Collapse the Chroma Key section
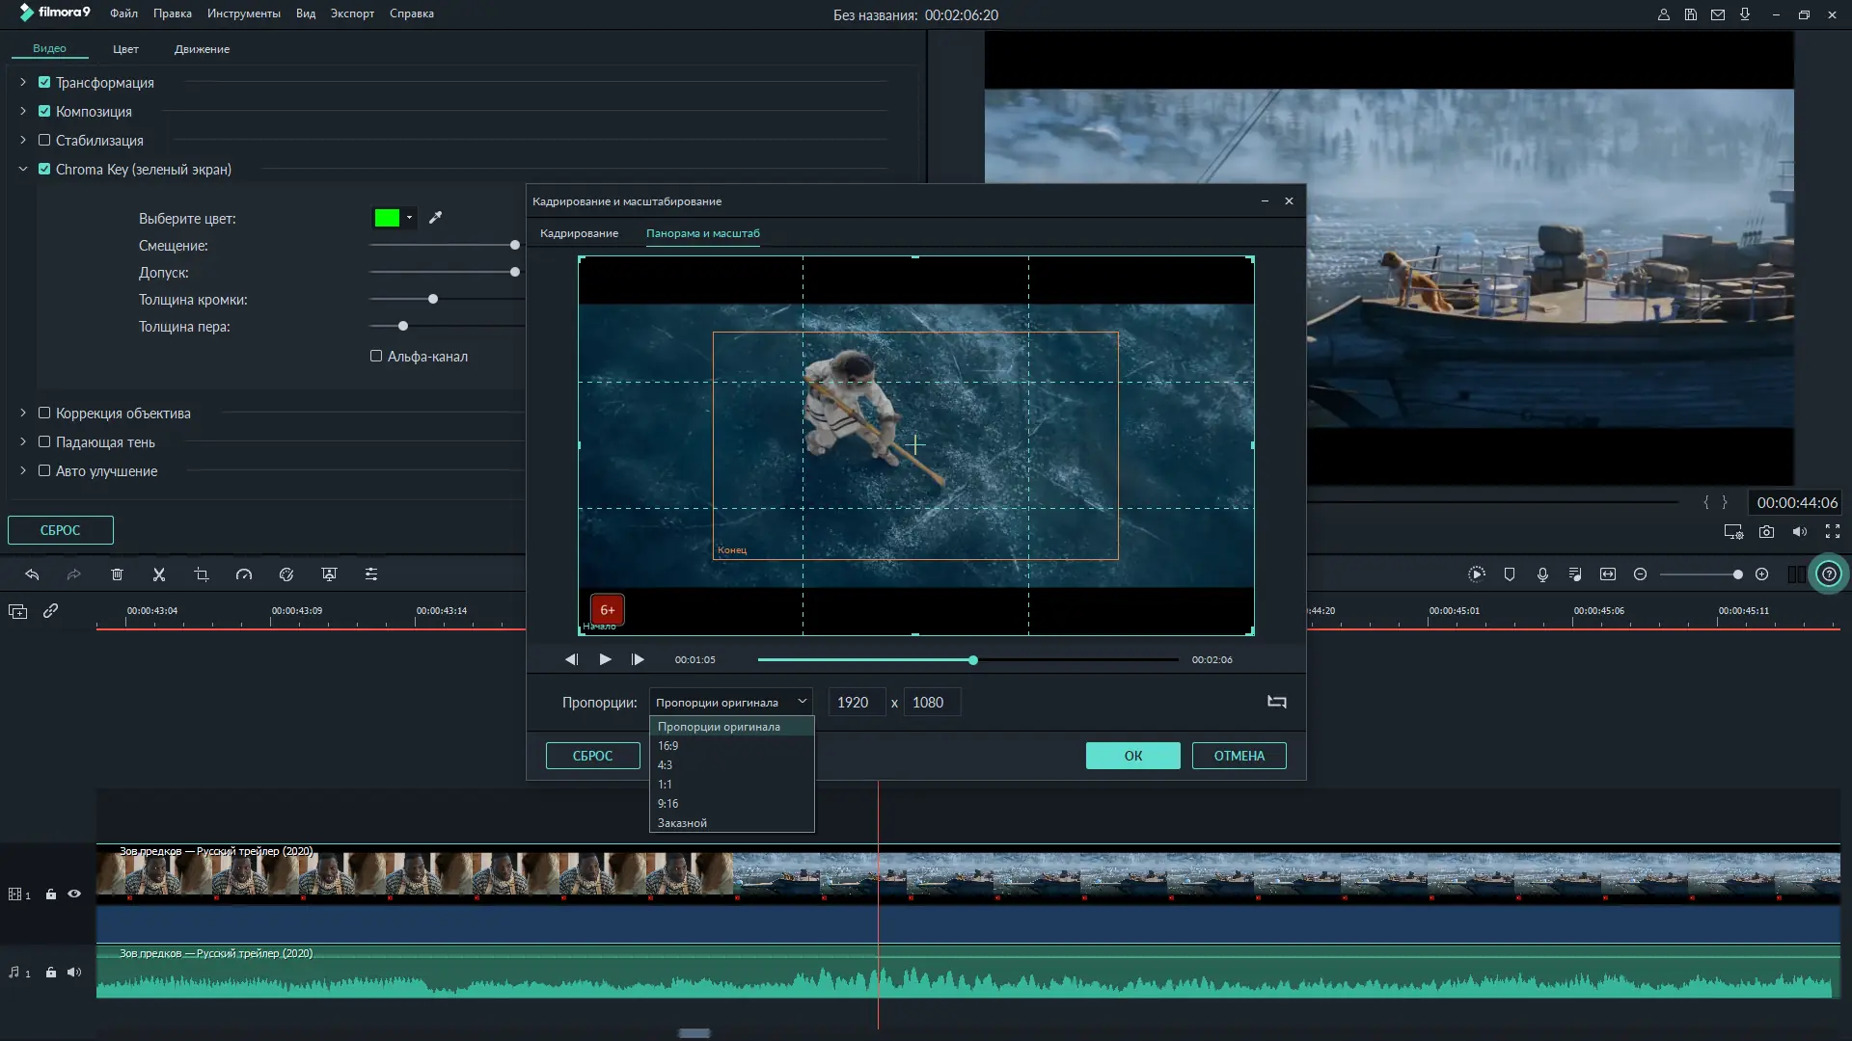1852x1041 pixels. tap(23, 170)
